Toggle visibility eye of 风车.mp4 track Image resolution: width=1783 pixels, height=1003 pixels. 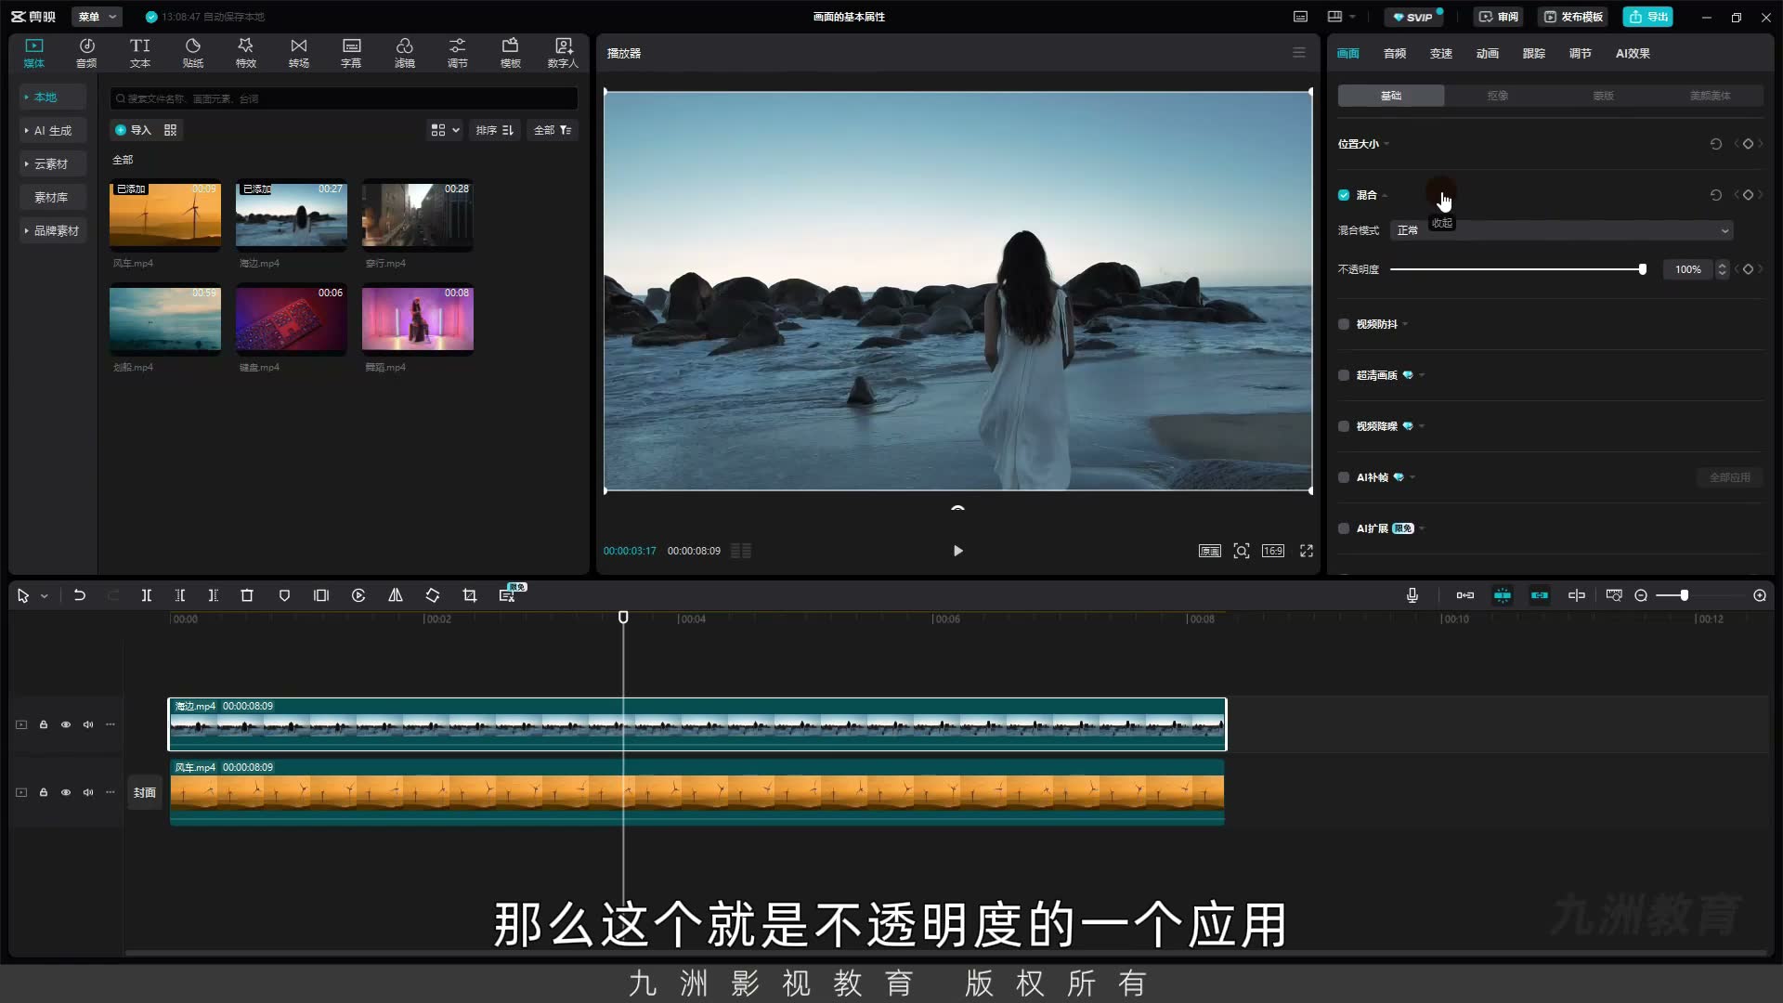(66, 792)
